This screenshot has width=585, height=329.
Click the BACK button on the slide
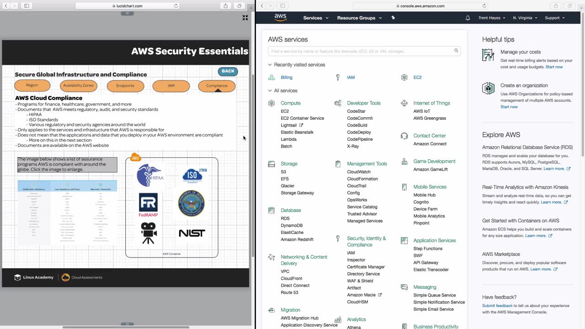(228, 71)
